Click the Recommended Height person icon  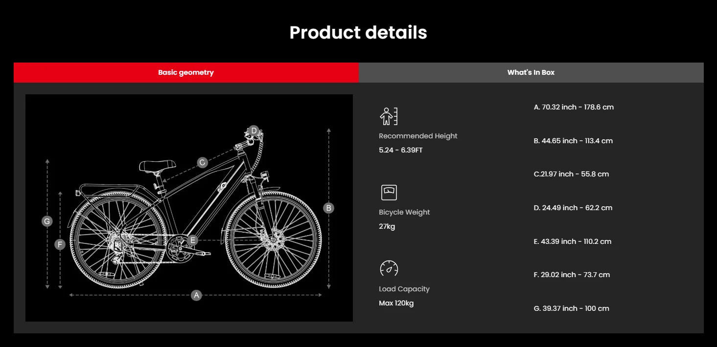tap(389, 116)
